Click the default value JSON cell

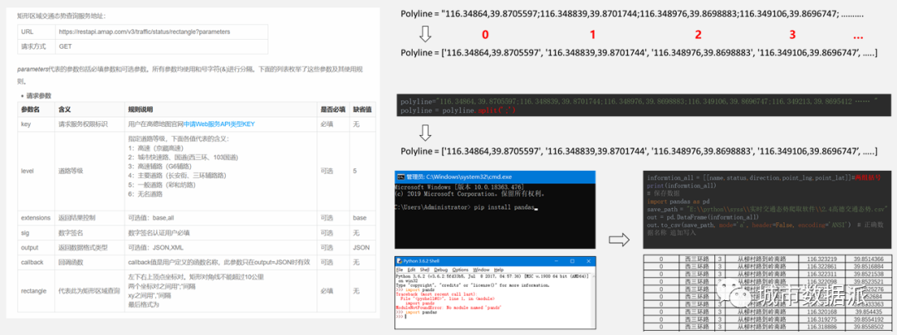[362, 248]
